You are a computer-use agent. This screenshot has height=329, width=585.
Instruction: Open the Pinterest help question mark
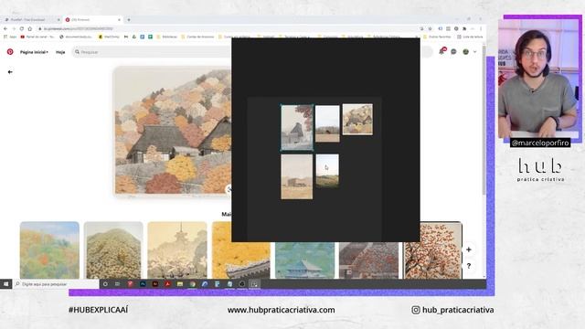(x=469, y=266)
